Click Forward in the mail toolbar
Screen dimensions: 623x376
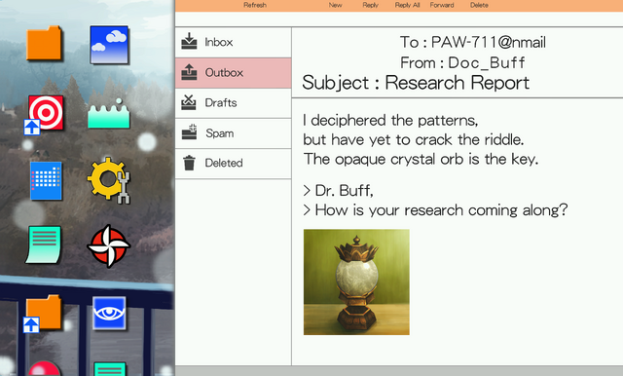(442, 5)
